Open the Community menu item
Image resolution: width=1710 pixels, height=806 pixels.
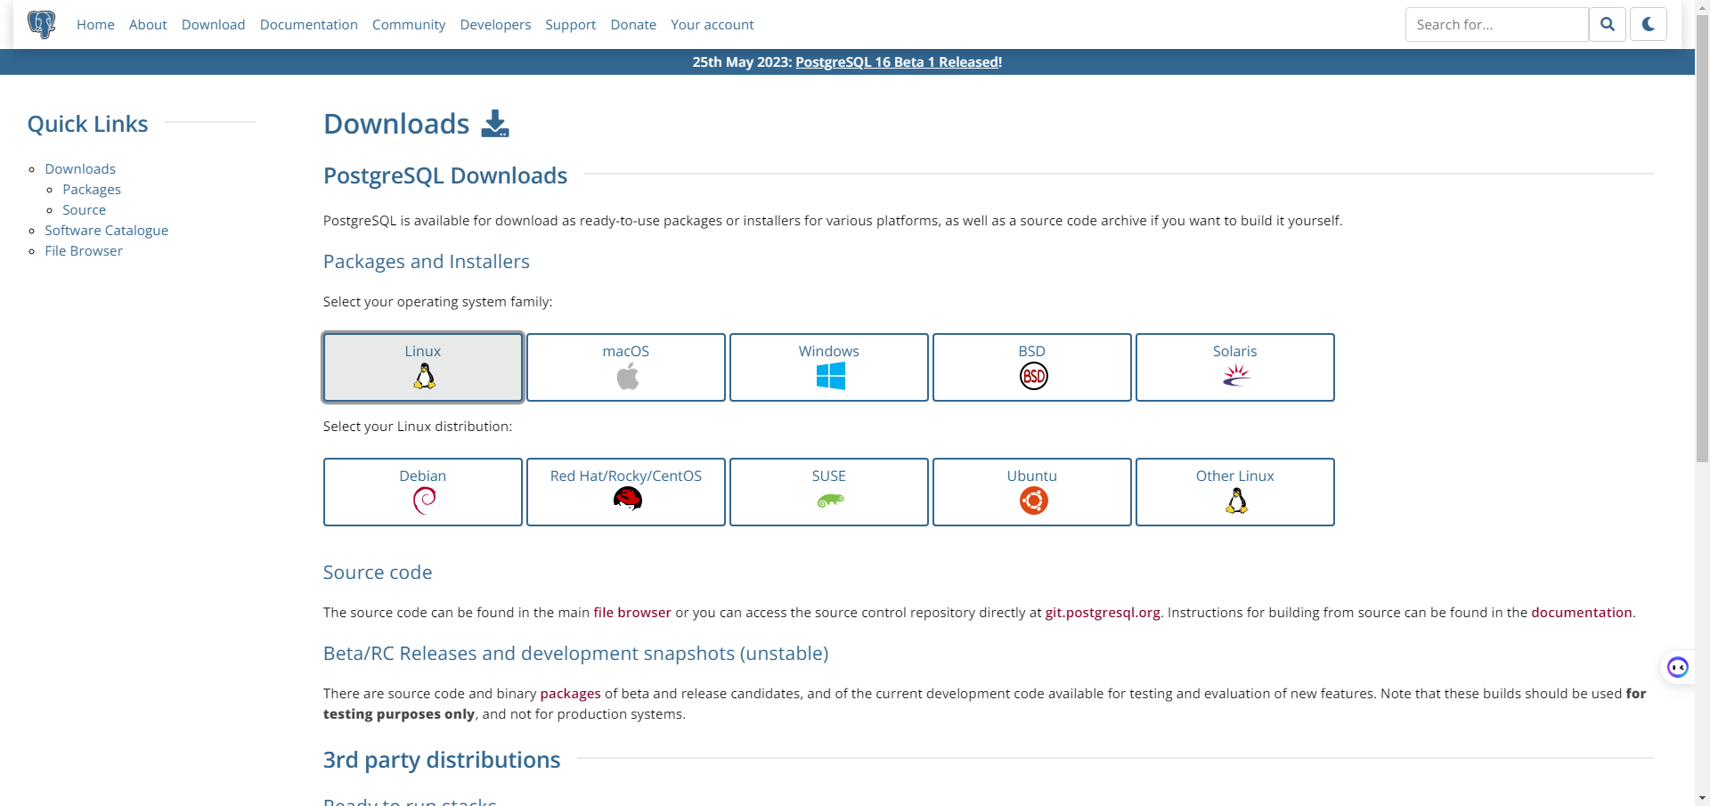pos(409,25)
